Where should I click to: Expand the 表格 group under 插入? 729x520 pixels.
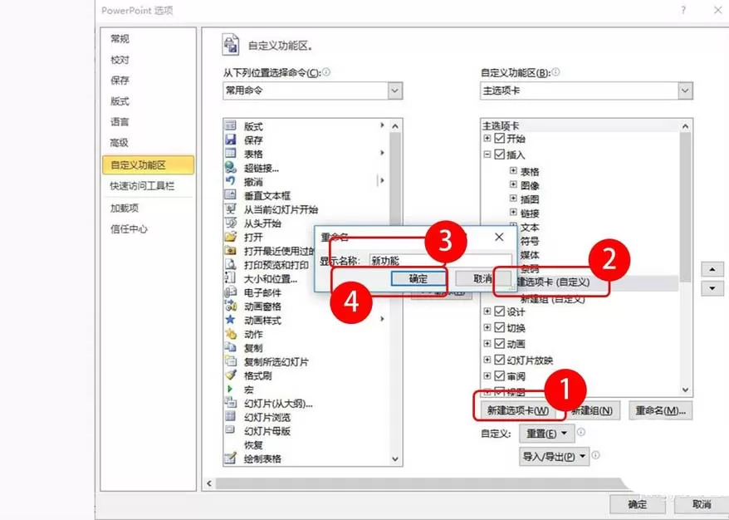[513, 170]
